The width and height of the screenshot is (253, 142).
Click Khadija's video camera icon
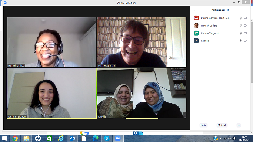point(245,41)
